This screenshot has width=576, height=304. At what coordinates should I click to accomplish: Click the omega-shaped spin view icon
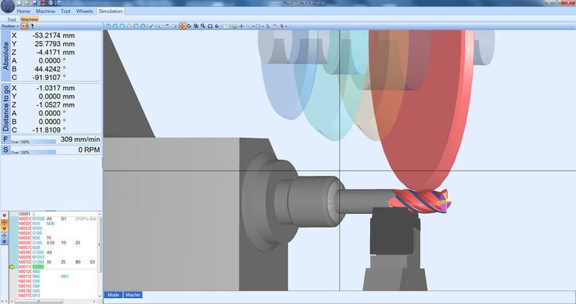(210, 26)
